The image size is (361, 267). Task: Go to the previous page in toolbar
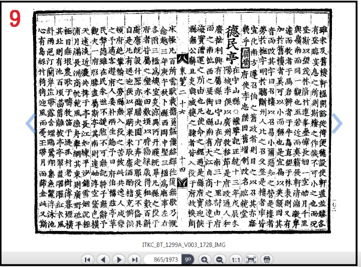pyautogui.click(x=103, y=259)
